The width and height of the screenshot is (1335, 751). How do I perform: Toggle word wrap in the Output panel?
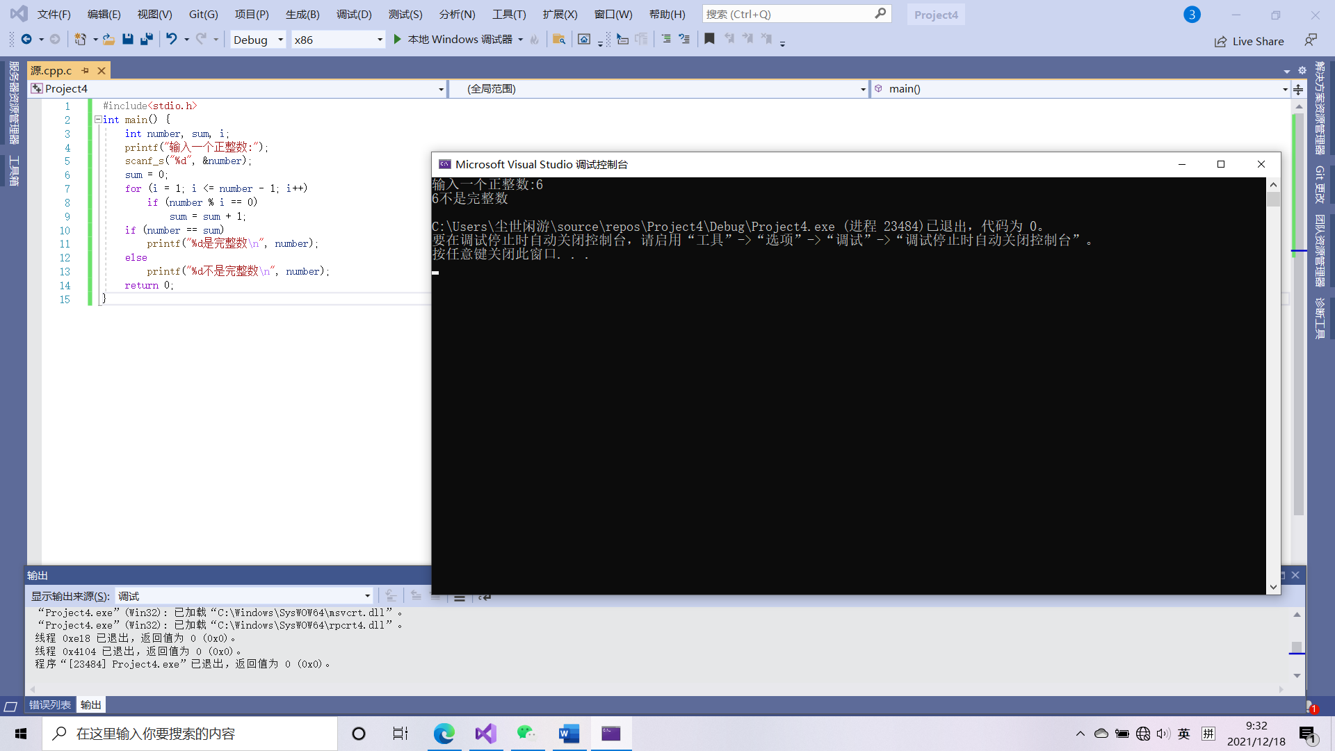pyautogui.click(x=485, y=597)
